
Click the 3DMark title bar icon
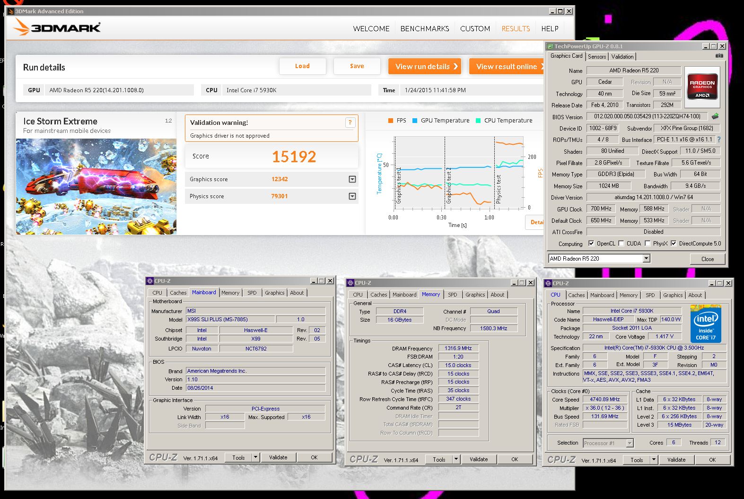tap(10, 11)
